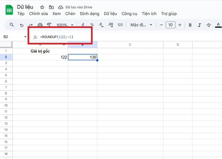222x159 pixels.
Task: Toggle strikethrough formatting
Action: pos(209,25)
